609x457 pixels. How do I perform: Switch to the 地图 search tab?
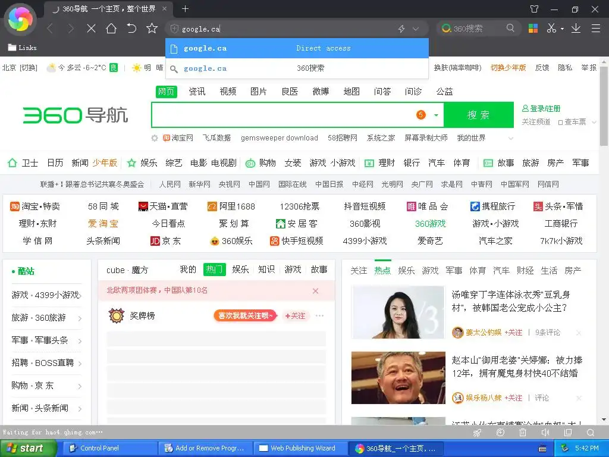pyautogui.click(x=351, y=91)
